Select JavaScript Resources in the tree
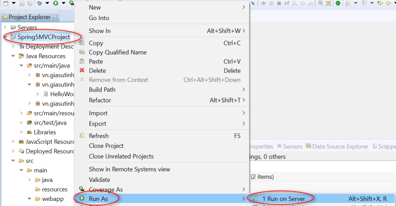The height and width of the screenshot is (206, 396). click(50, 142)
